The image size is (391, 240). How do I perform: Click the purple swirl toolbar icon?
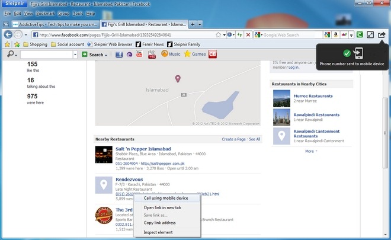pyautogui.click(x=129, y=55)
